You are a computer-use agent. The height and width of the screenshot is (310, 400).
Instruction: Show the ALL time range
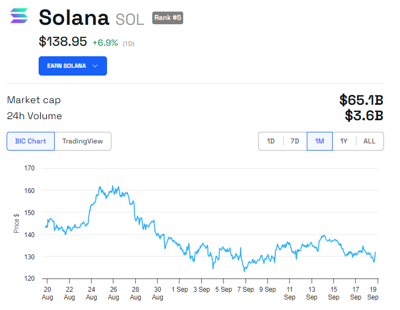369,141
